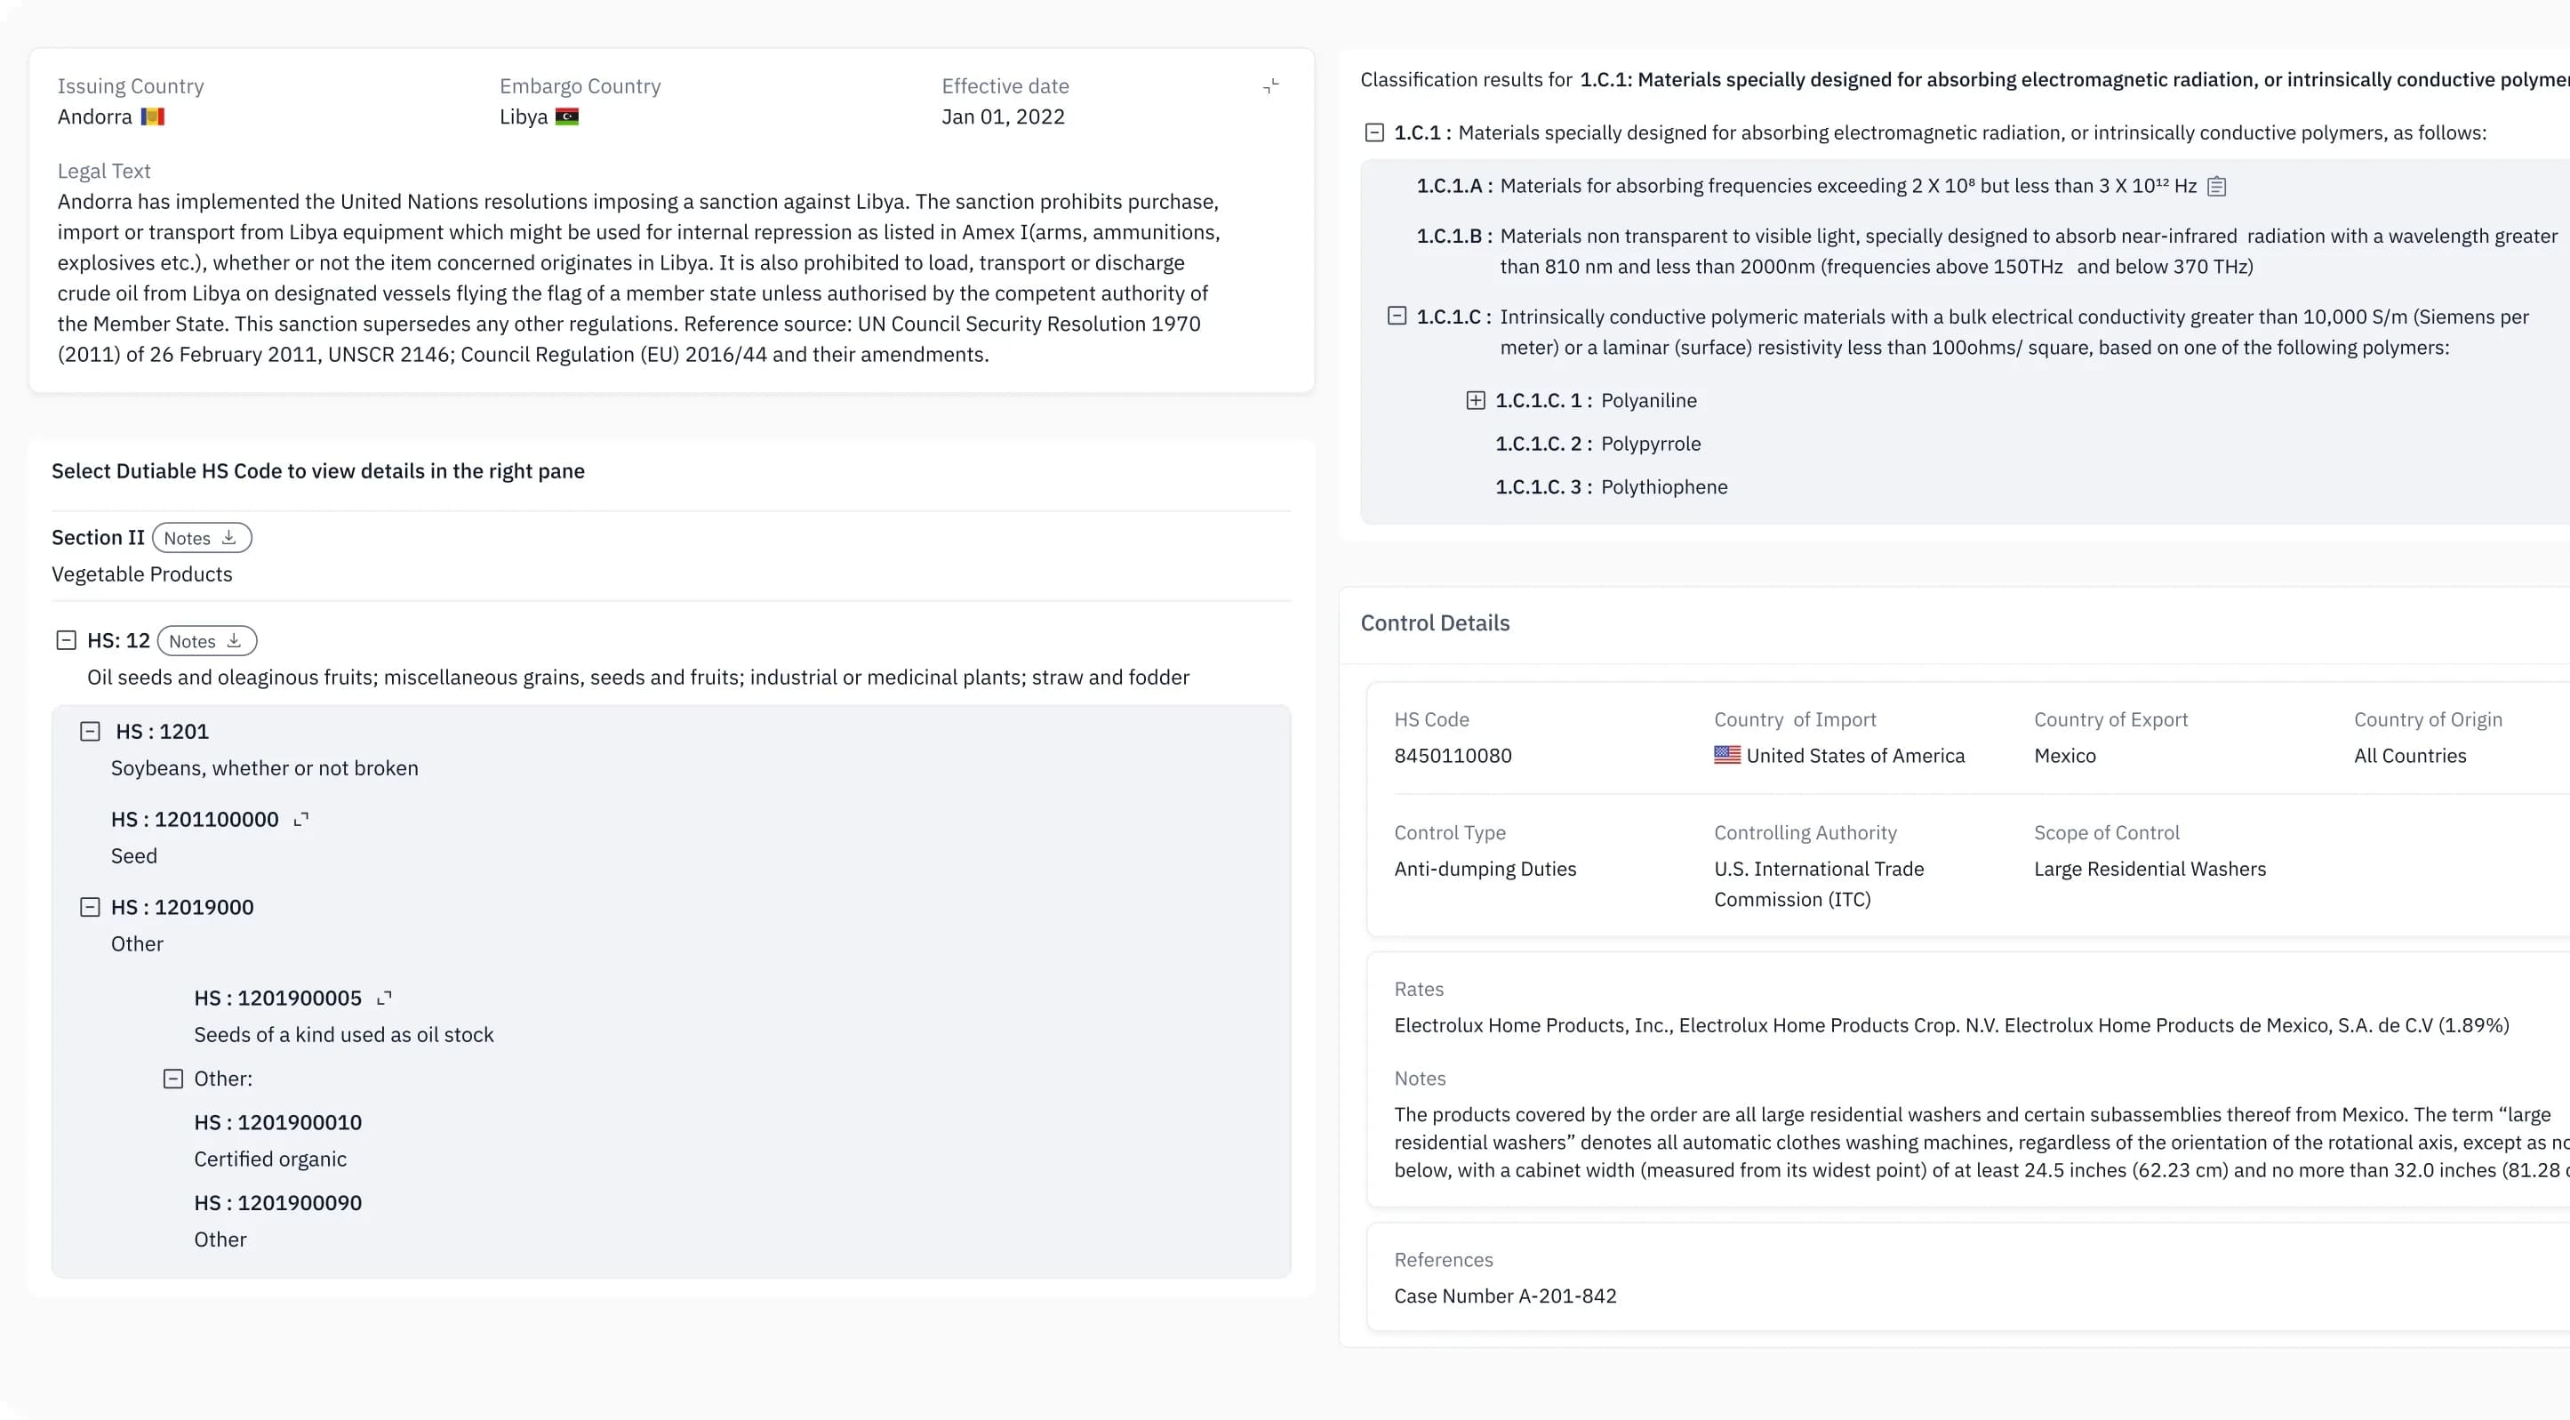Collapse the 1.C.1.C conductive polymers node
Image resolution: width=2570 pixels, height=1420 pixels.
1397,317
